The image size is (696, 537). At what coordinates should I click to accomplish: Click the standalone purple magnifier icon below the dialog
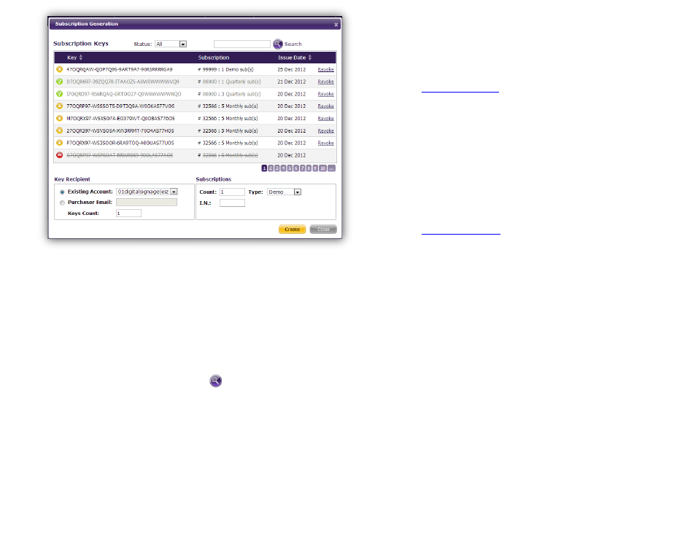tap(216, 381)
